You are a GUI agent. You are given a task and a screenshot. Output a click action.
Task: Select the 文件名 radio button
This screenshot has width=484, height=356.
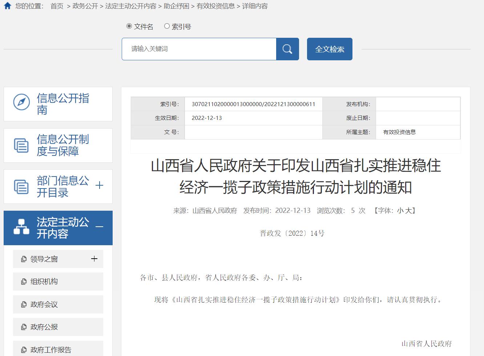click(129, 26)
